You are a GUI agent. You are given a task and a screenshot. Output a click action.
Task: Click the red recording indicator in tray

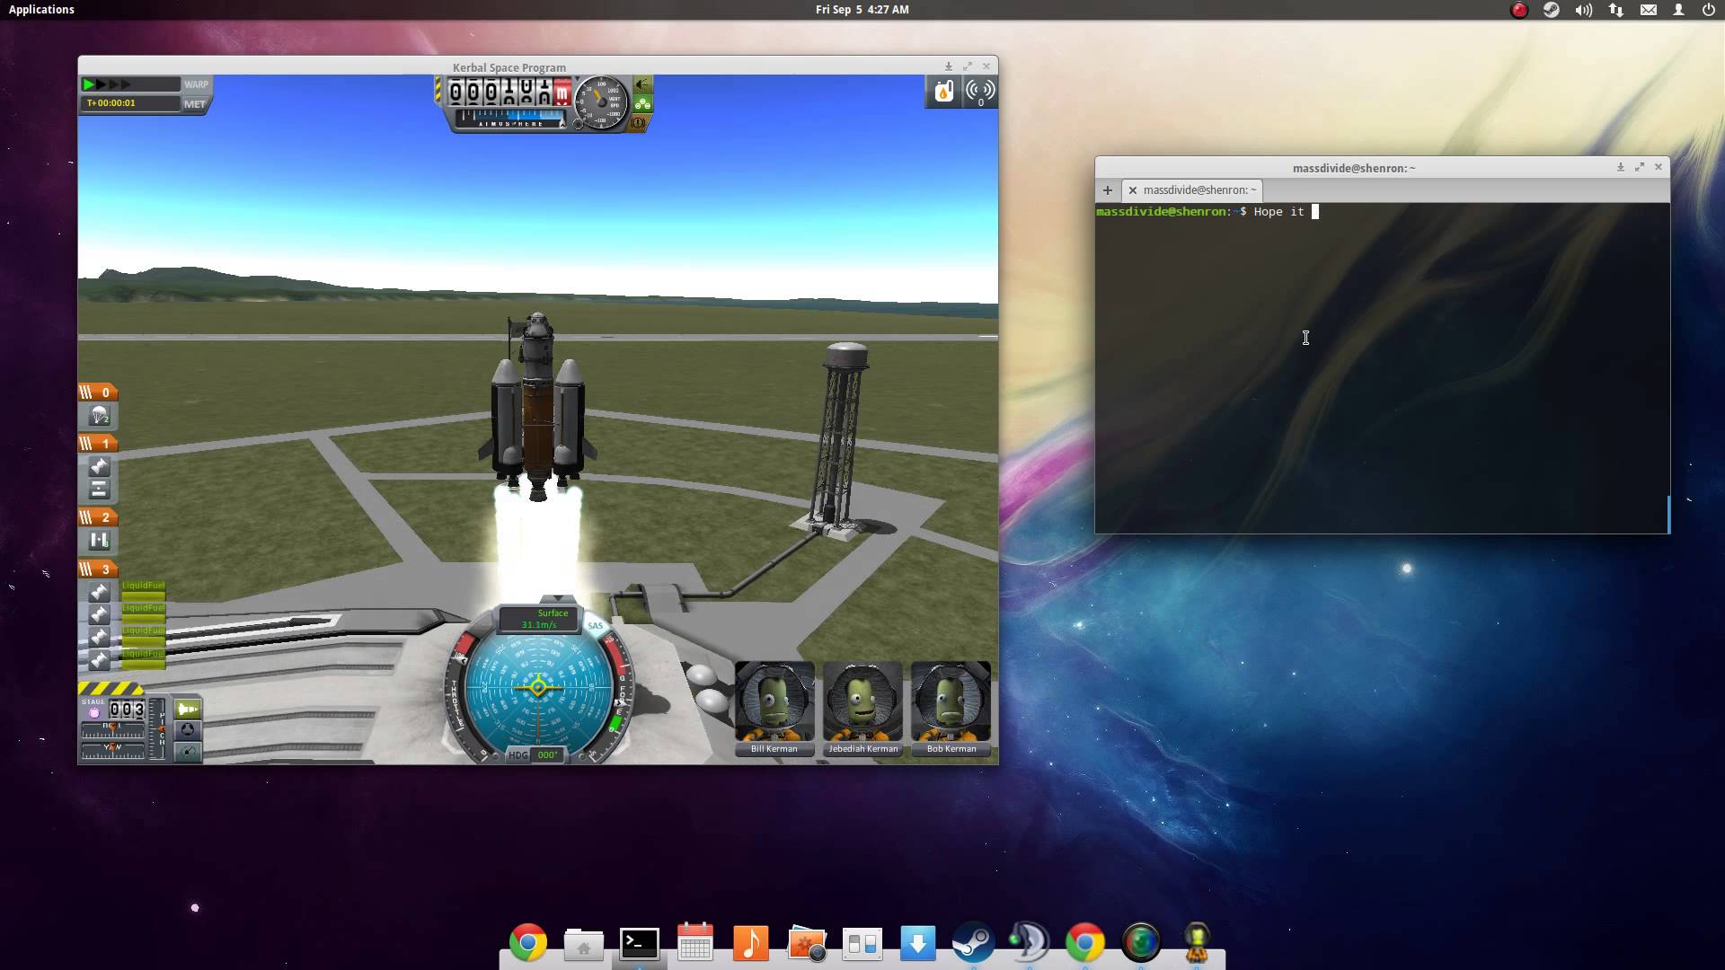(1519, 10)
